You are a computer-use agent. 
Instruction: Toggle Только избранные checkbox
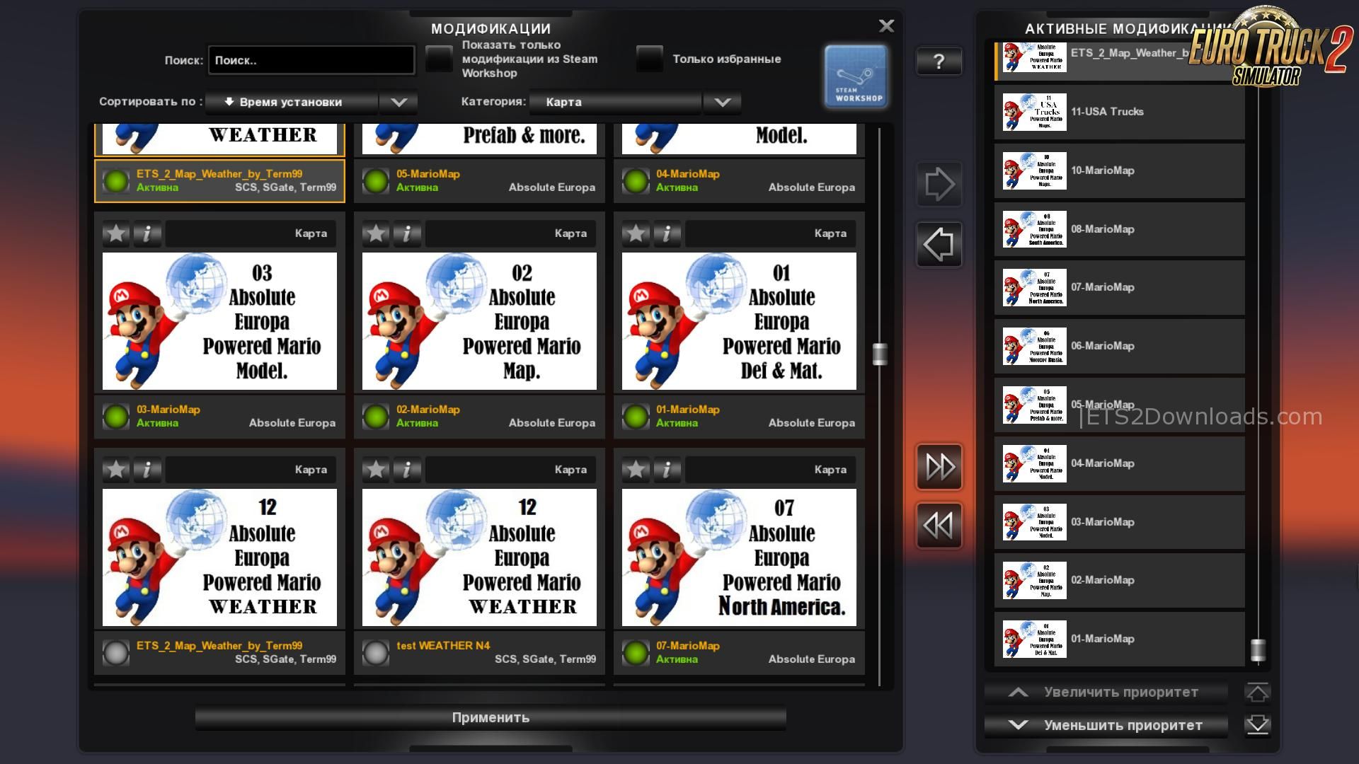[x=649, y=59]
